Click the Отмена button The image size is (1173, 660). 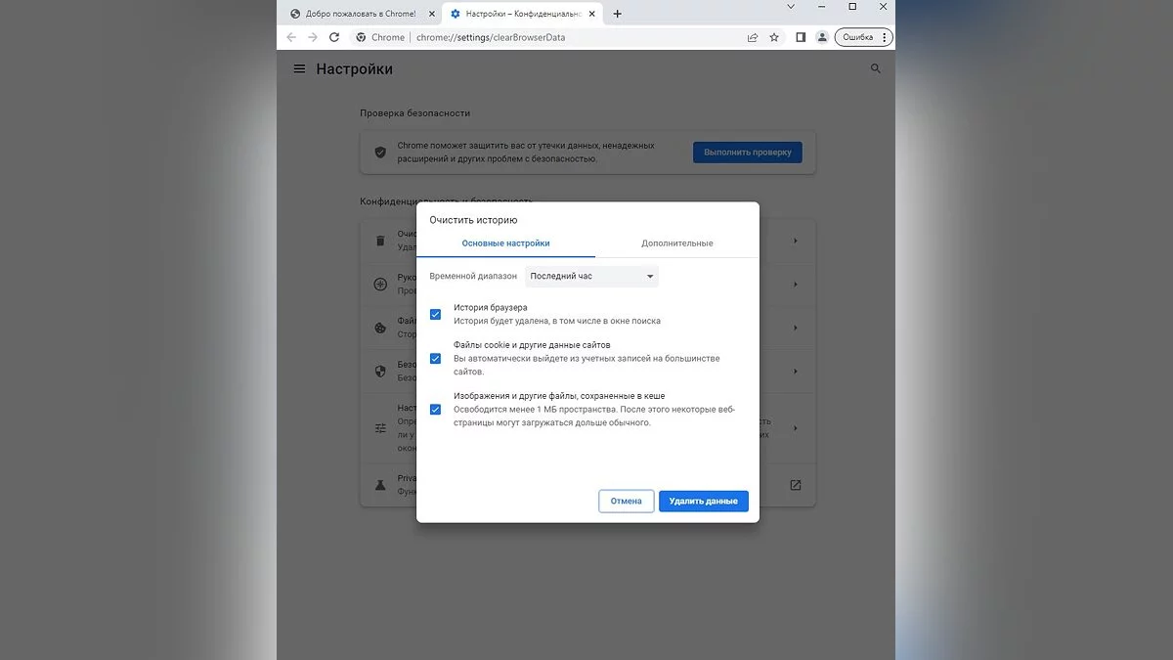click(626, 501)
